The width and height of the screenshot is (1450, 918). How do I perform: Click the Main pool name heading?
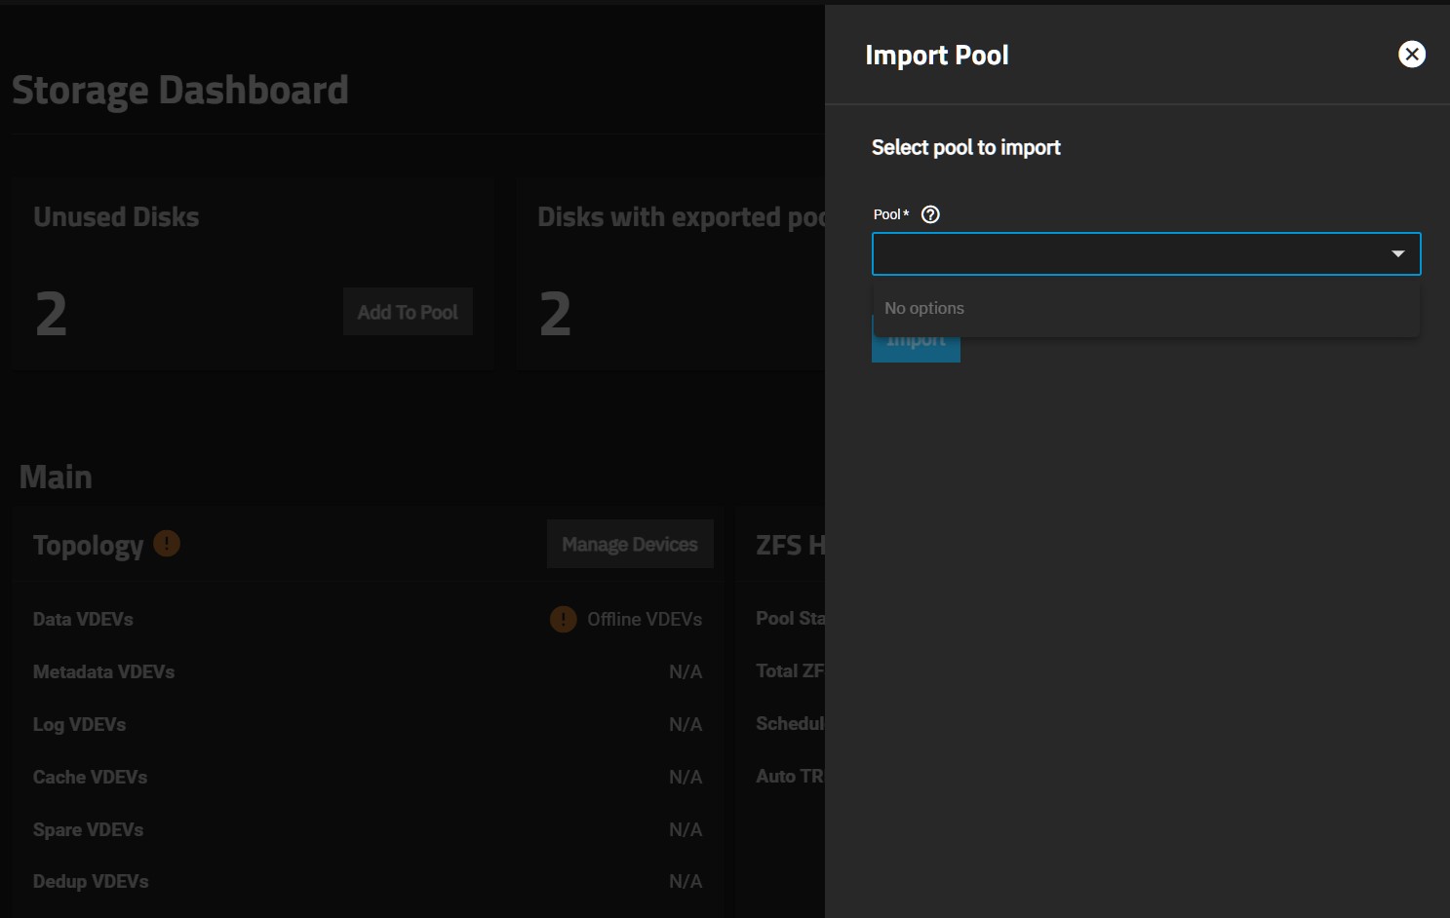[56, 477]
